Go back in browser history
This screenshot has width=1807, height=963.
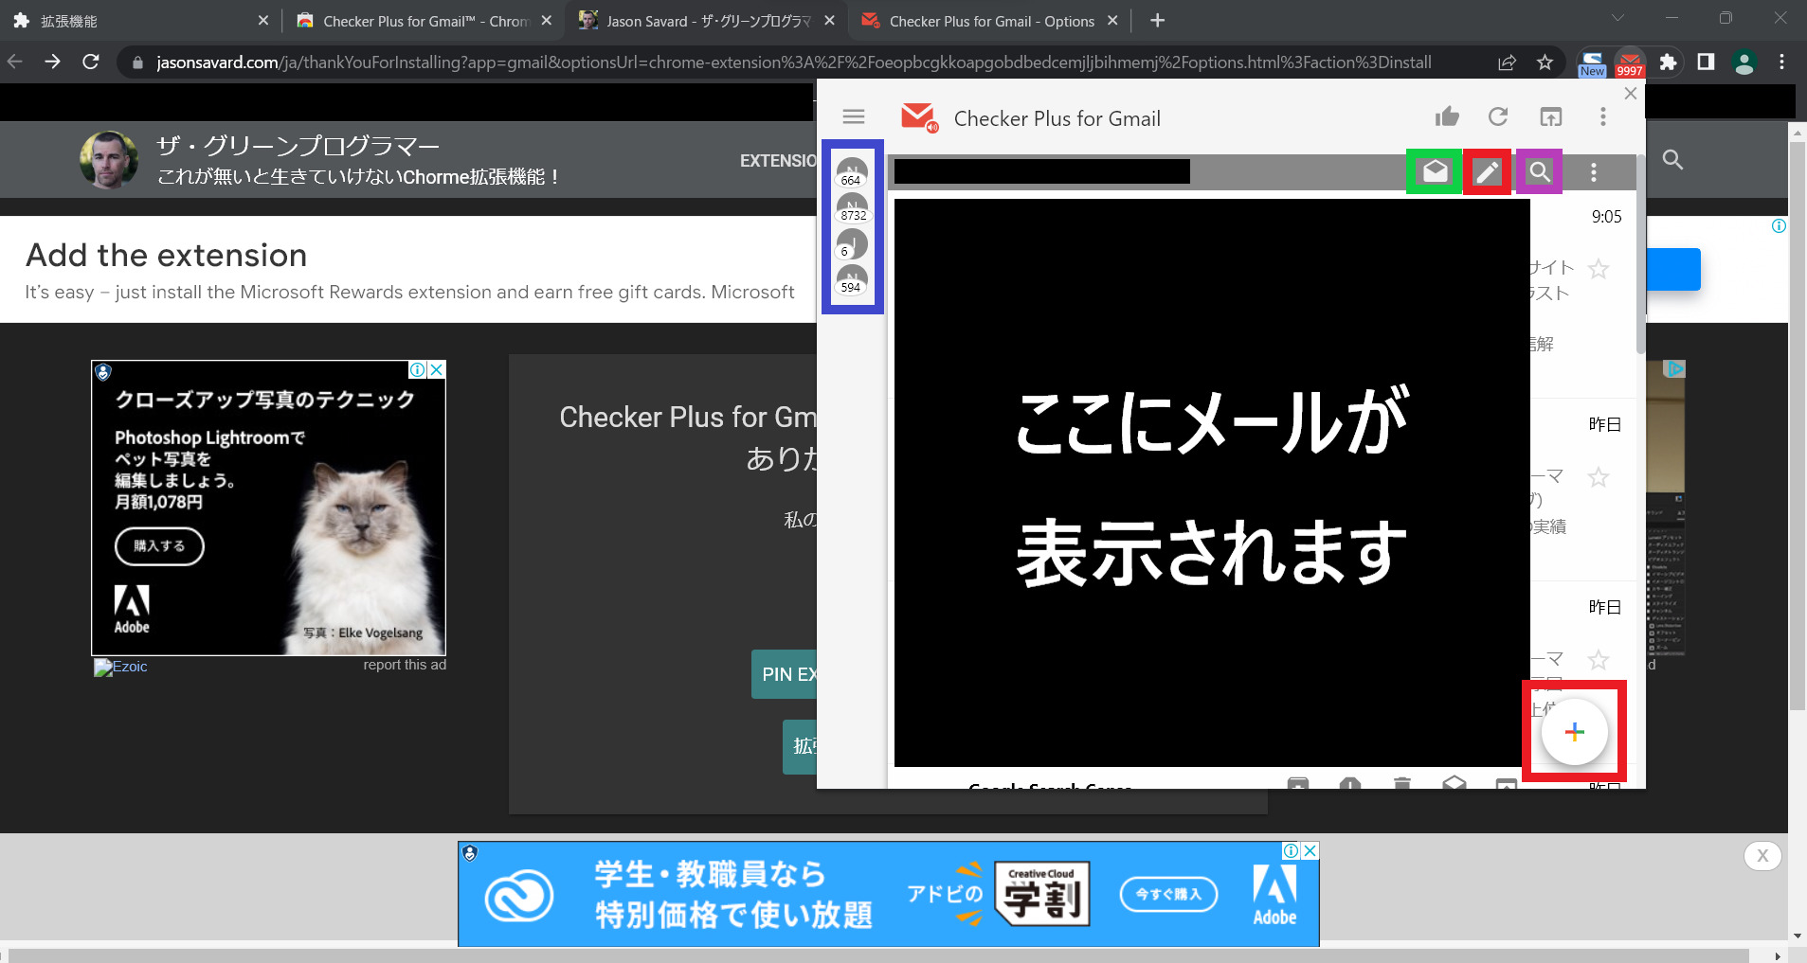point(15,62)
